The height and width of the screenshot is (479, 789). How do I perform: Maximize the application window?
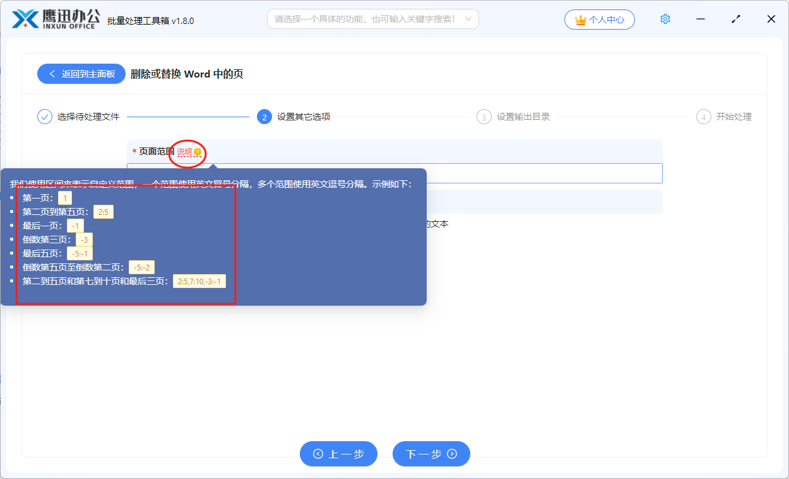[x=736, y=20]
